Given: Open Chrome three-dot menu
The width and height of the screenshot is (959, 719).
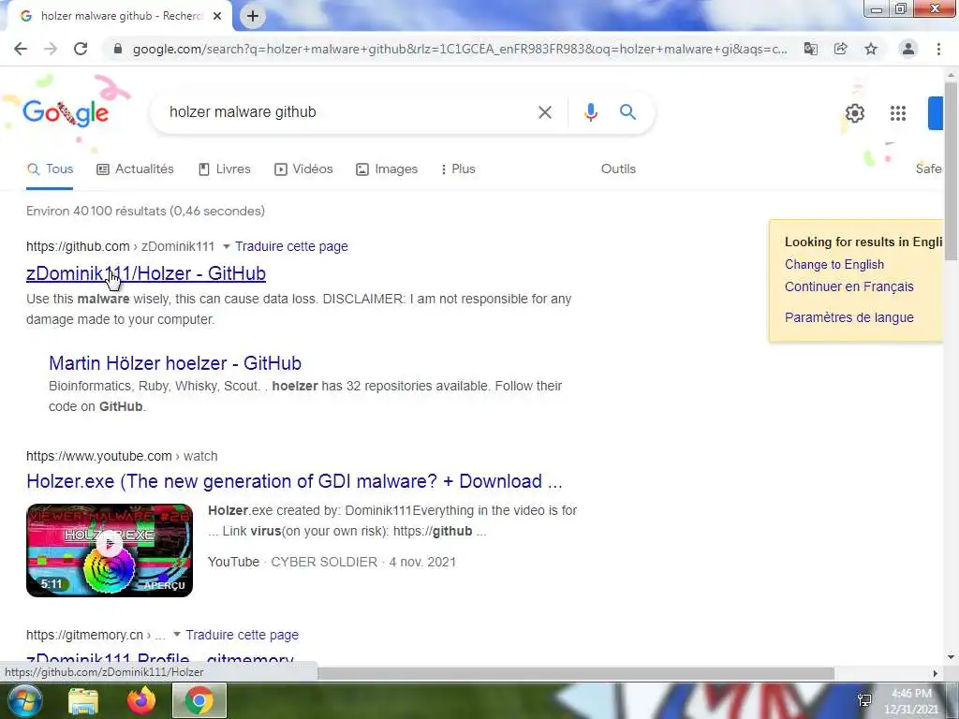Looking at the screenshot, I should [x=938, y=49].
